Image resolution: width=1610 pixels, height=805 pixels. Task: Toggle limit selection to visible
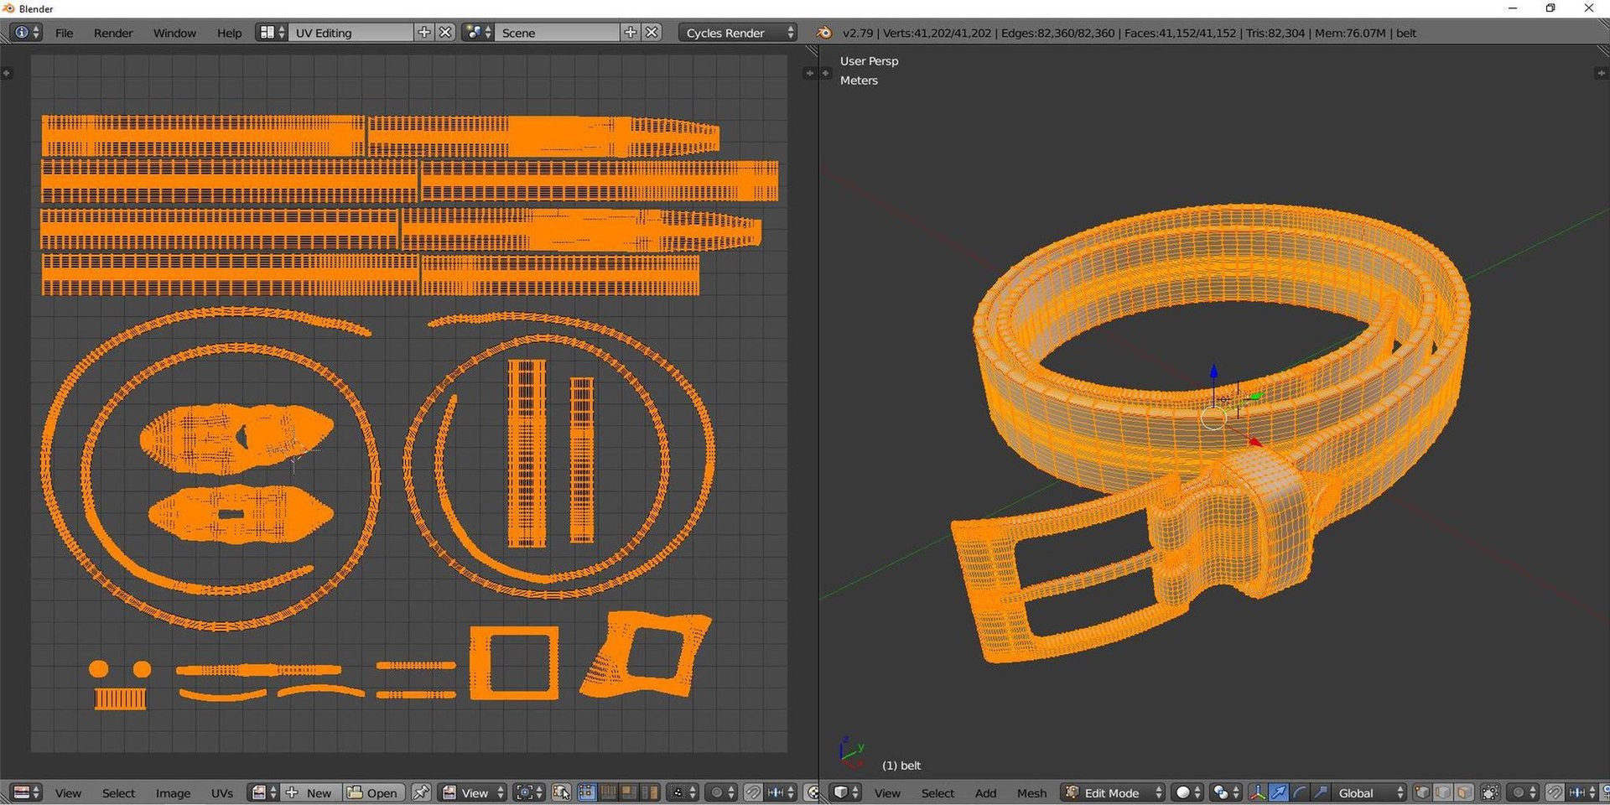coord(1490,792)
